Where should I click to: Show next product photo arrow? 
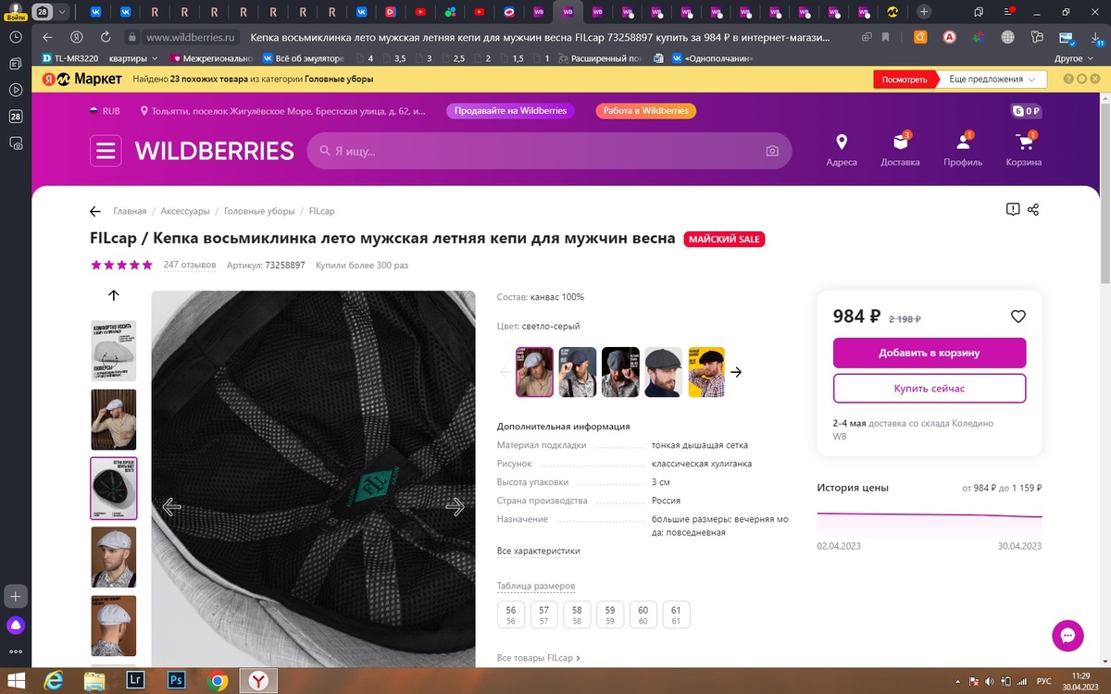[455, 506]
